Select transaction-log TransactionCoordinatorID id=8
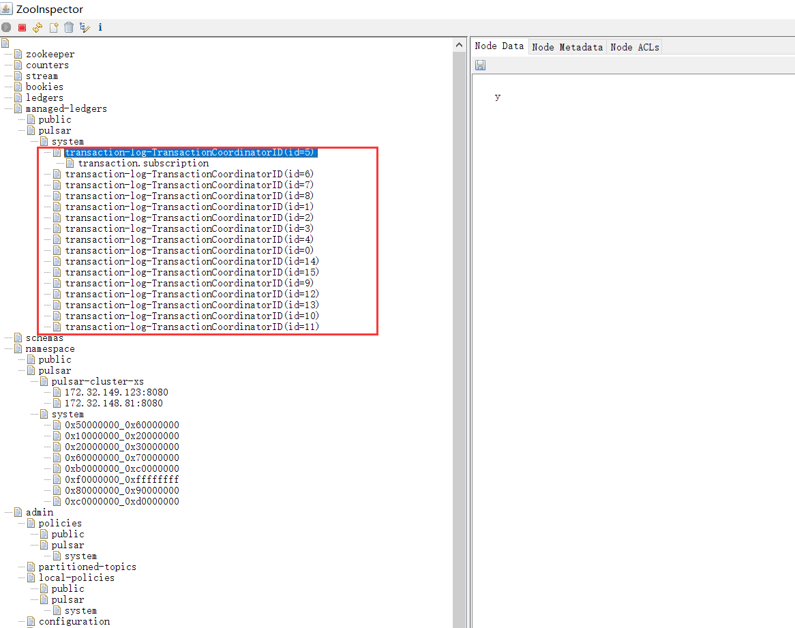795x628 pixels. pos(189,196)
